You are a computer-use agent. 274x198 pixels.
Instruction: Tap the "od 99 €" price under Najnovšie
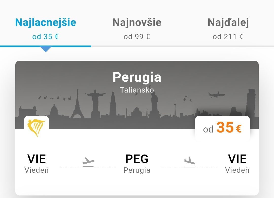[x=137, y=37]
